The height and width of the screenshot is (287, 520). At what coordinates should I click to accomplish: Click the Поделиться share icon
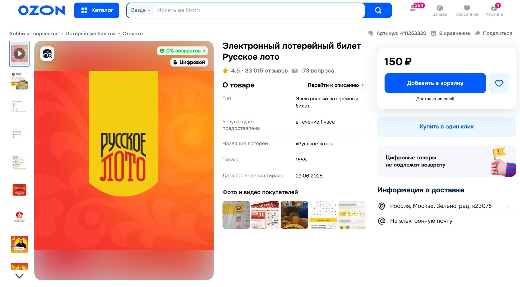tap(477, 33)
